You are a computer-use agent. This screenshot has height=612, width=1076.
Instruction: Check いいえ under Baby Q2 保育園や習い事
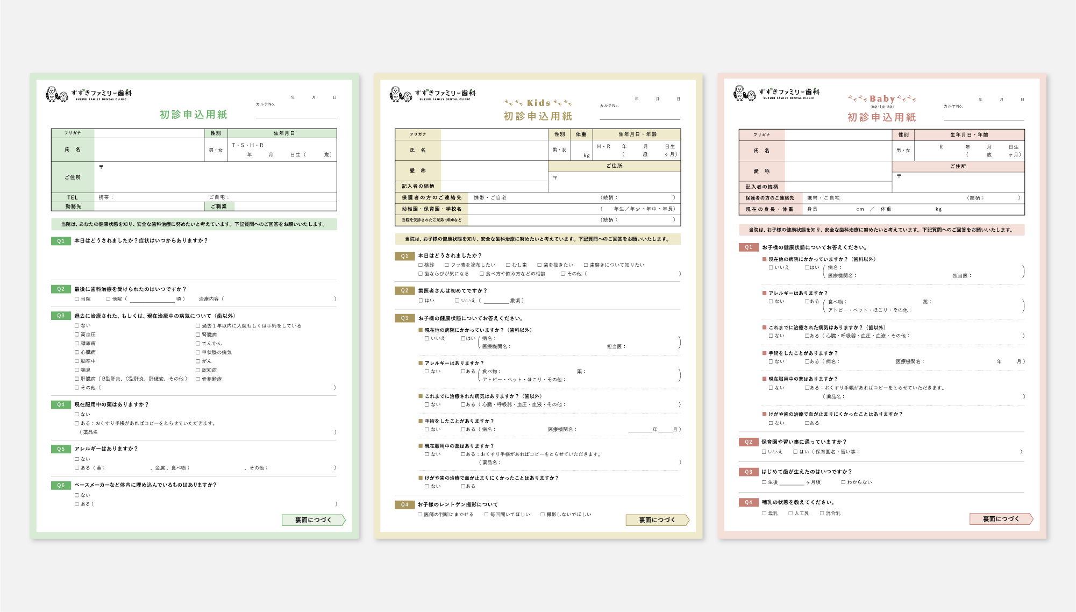coord(764,452)
